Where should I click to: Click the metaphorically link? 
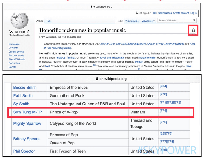[147, 58]
